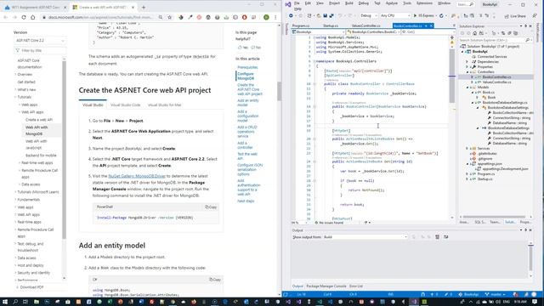Select the Visual Studio for Mac docs tab
The height and width of the screenshot is (306, 544).
coord(164,105)
